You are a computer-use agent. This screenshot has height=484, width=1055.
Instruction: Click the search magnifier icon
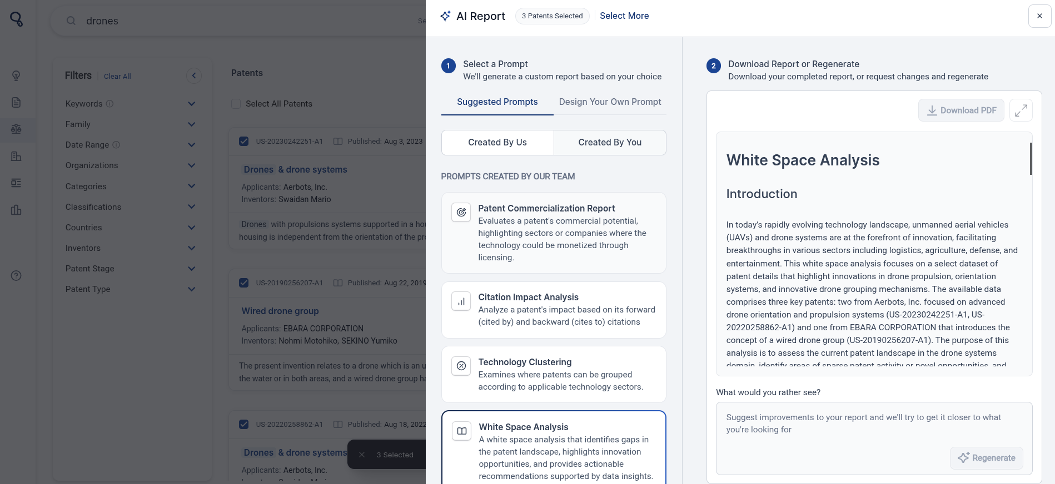[x=71, y=21]
